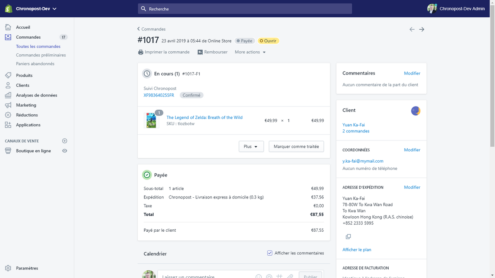This screenshot has width=495, height=278.
Task: Open customer Yuan Ka-Fai profile
Action: point(353,125)
